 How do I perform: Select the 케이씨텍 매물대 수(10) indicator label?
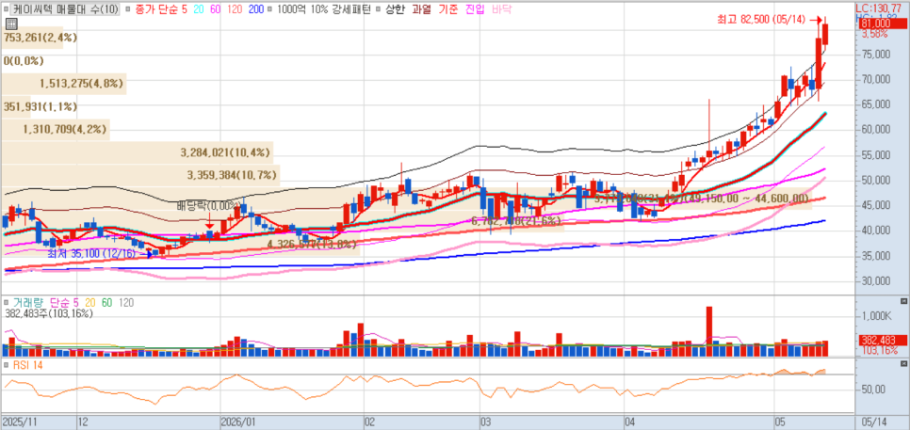coord(66,9)
